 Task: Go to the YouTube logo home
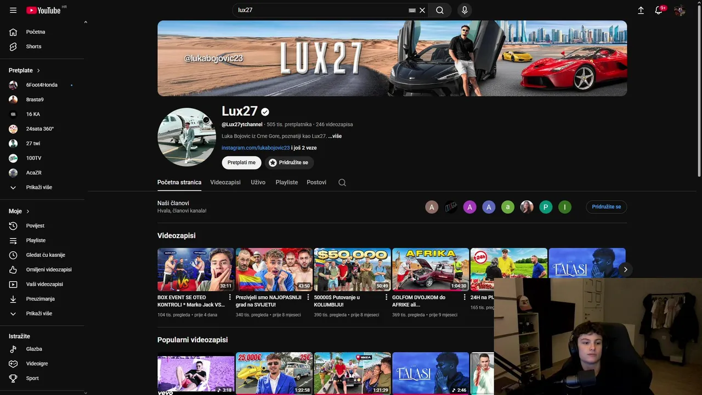[x=43, y=10]
